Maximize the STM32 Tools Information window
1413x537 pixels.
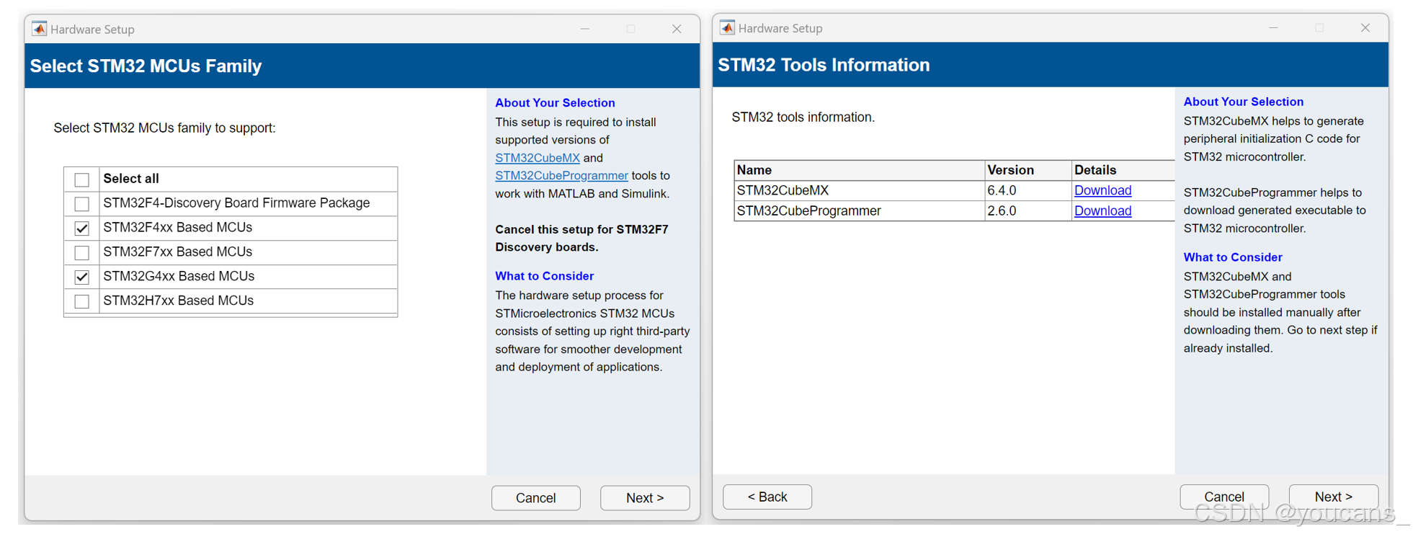(1320, 27)
